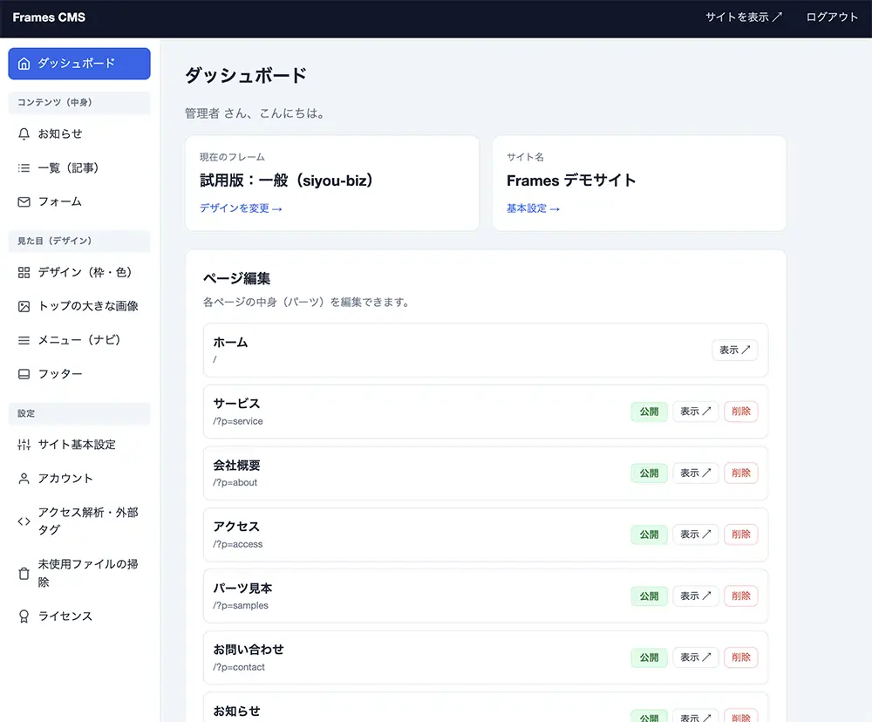Screen dimensions: 872x722
Task: Click the image icon beside トップの大きな画像
Action: (x=24, y=306)
